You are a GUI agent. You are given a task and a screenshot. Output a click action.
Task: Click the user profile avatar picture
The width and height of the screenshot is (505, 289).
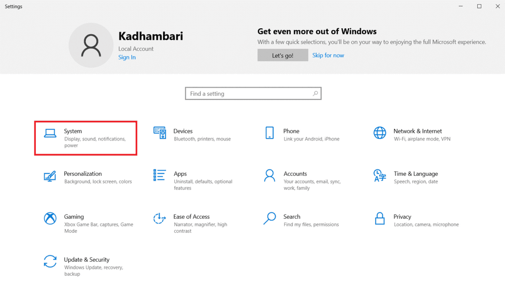point(91,45)
